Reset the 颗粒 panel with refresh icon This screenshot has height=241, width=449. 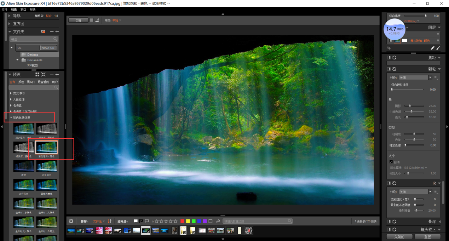pos(394,69)
